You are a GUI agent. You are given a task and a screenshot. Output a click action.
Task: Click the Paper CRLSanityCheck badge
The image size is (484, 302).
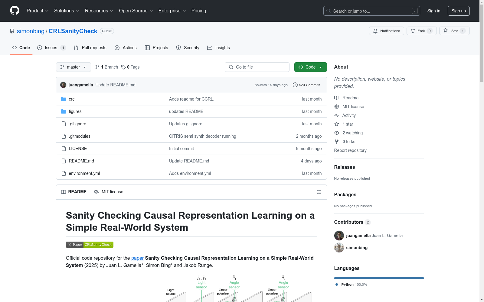tap(90, 245)
